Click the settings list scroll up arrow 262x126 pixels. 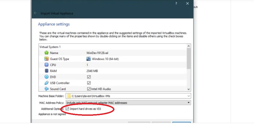189,46
